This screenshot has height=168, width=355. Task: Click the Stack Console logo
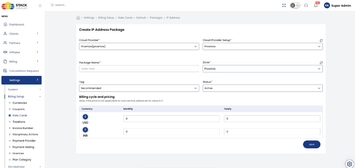point(15,6)
